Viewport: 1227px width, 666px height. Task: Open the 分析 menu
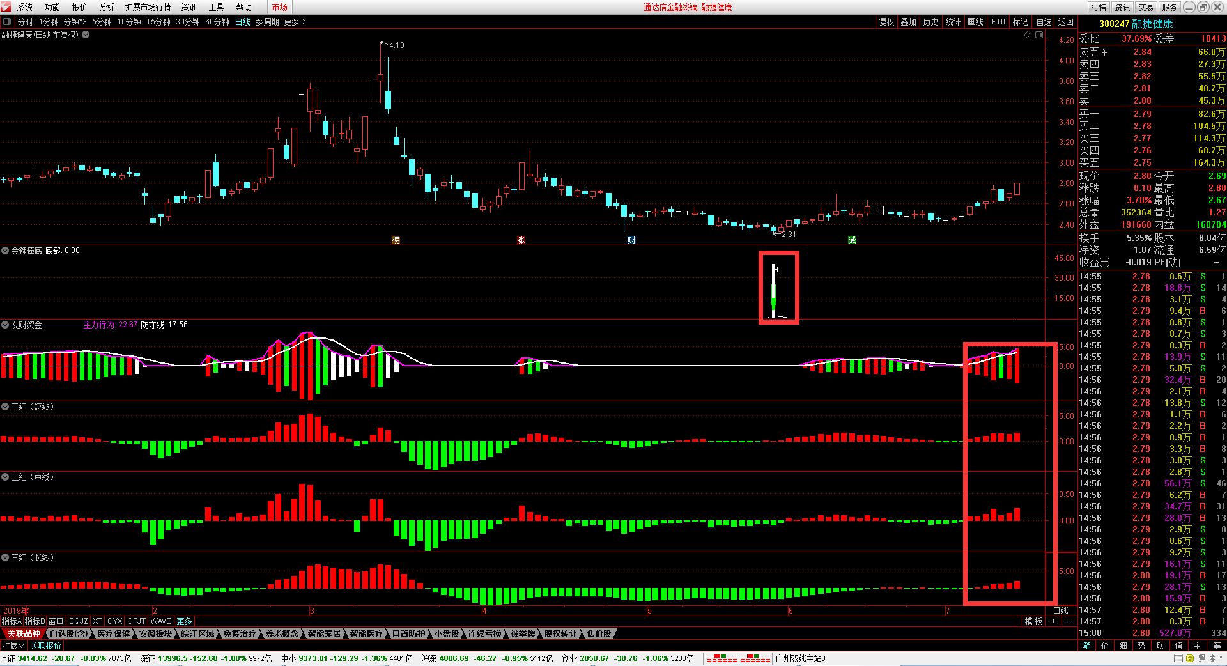[x=107, y=7]
